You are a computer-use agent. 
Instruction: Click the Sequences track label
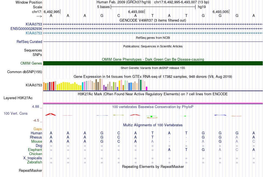point(33,50)
